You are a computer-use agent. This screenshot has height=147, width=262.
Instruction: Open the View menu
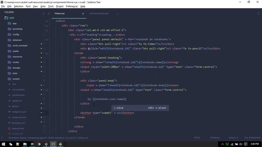35,7
